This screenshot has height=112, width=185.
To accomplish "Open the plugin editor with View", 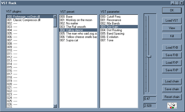I will [x=172, y=28].
